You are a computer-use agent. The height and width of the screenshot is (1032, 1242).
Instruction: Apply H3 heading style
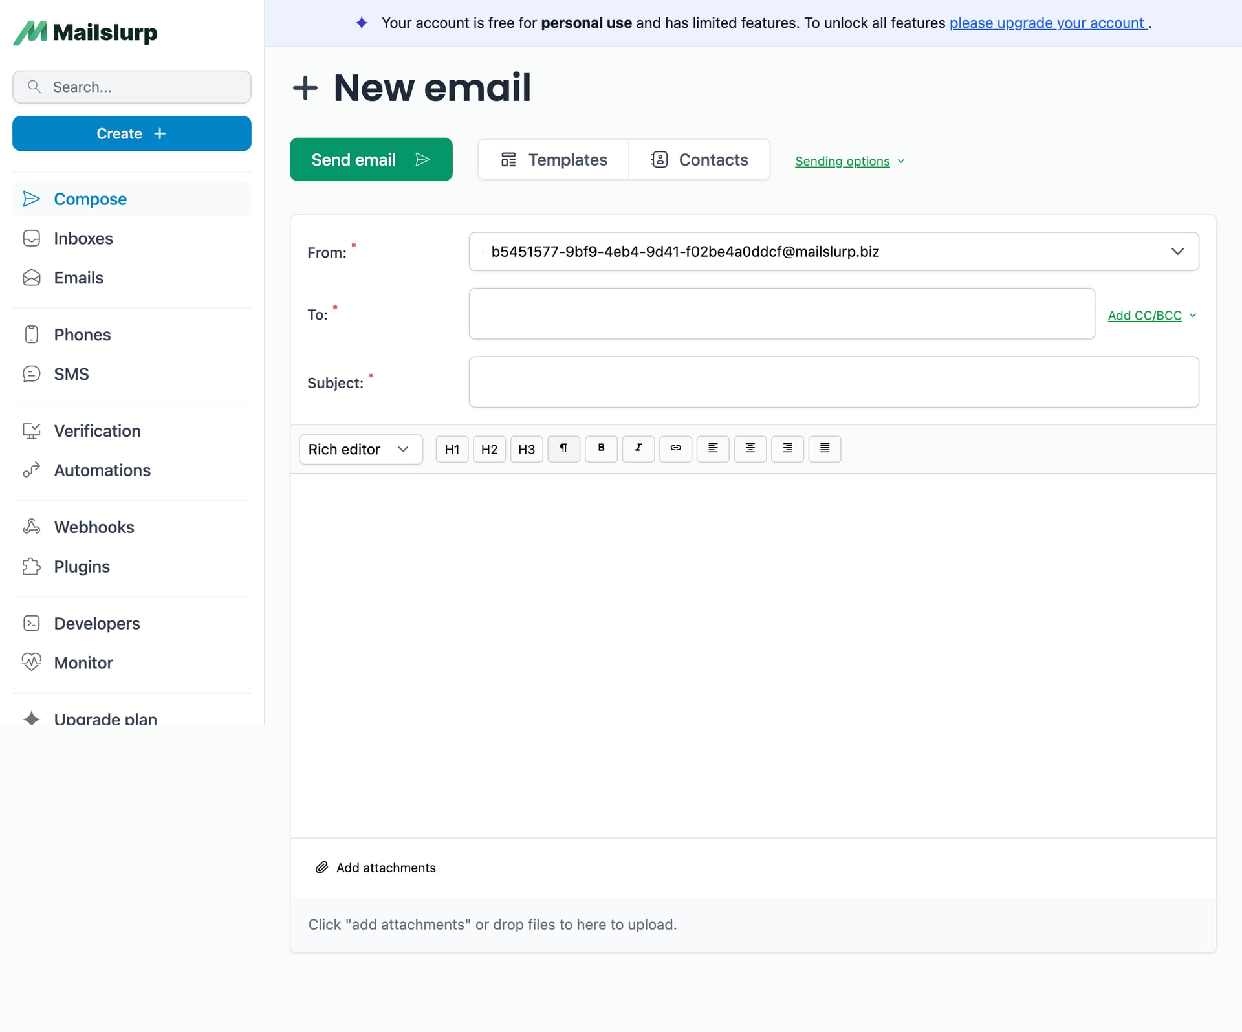[527, 449]
